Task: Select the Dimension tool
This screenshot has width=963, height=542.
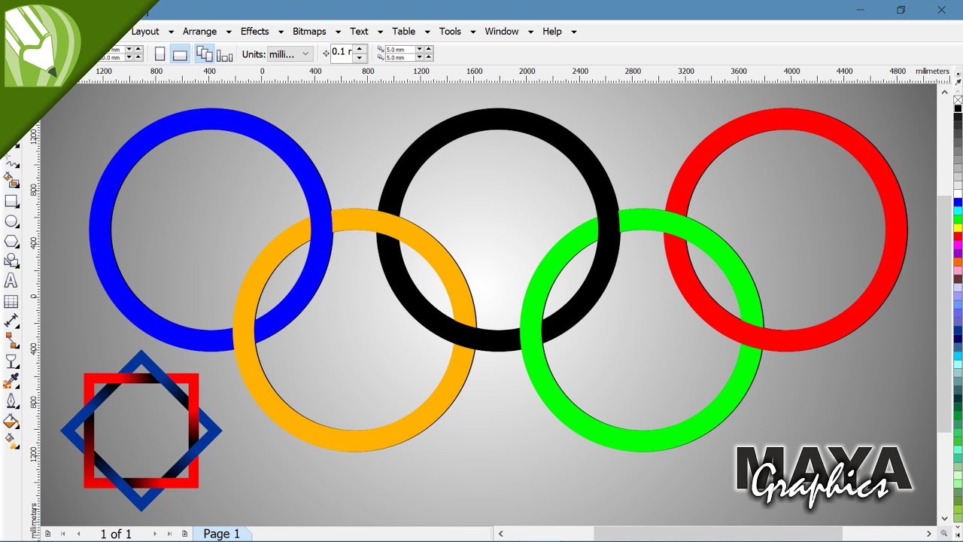Action: coord(12,321)
